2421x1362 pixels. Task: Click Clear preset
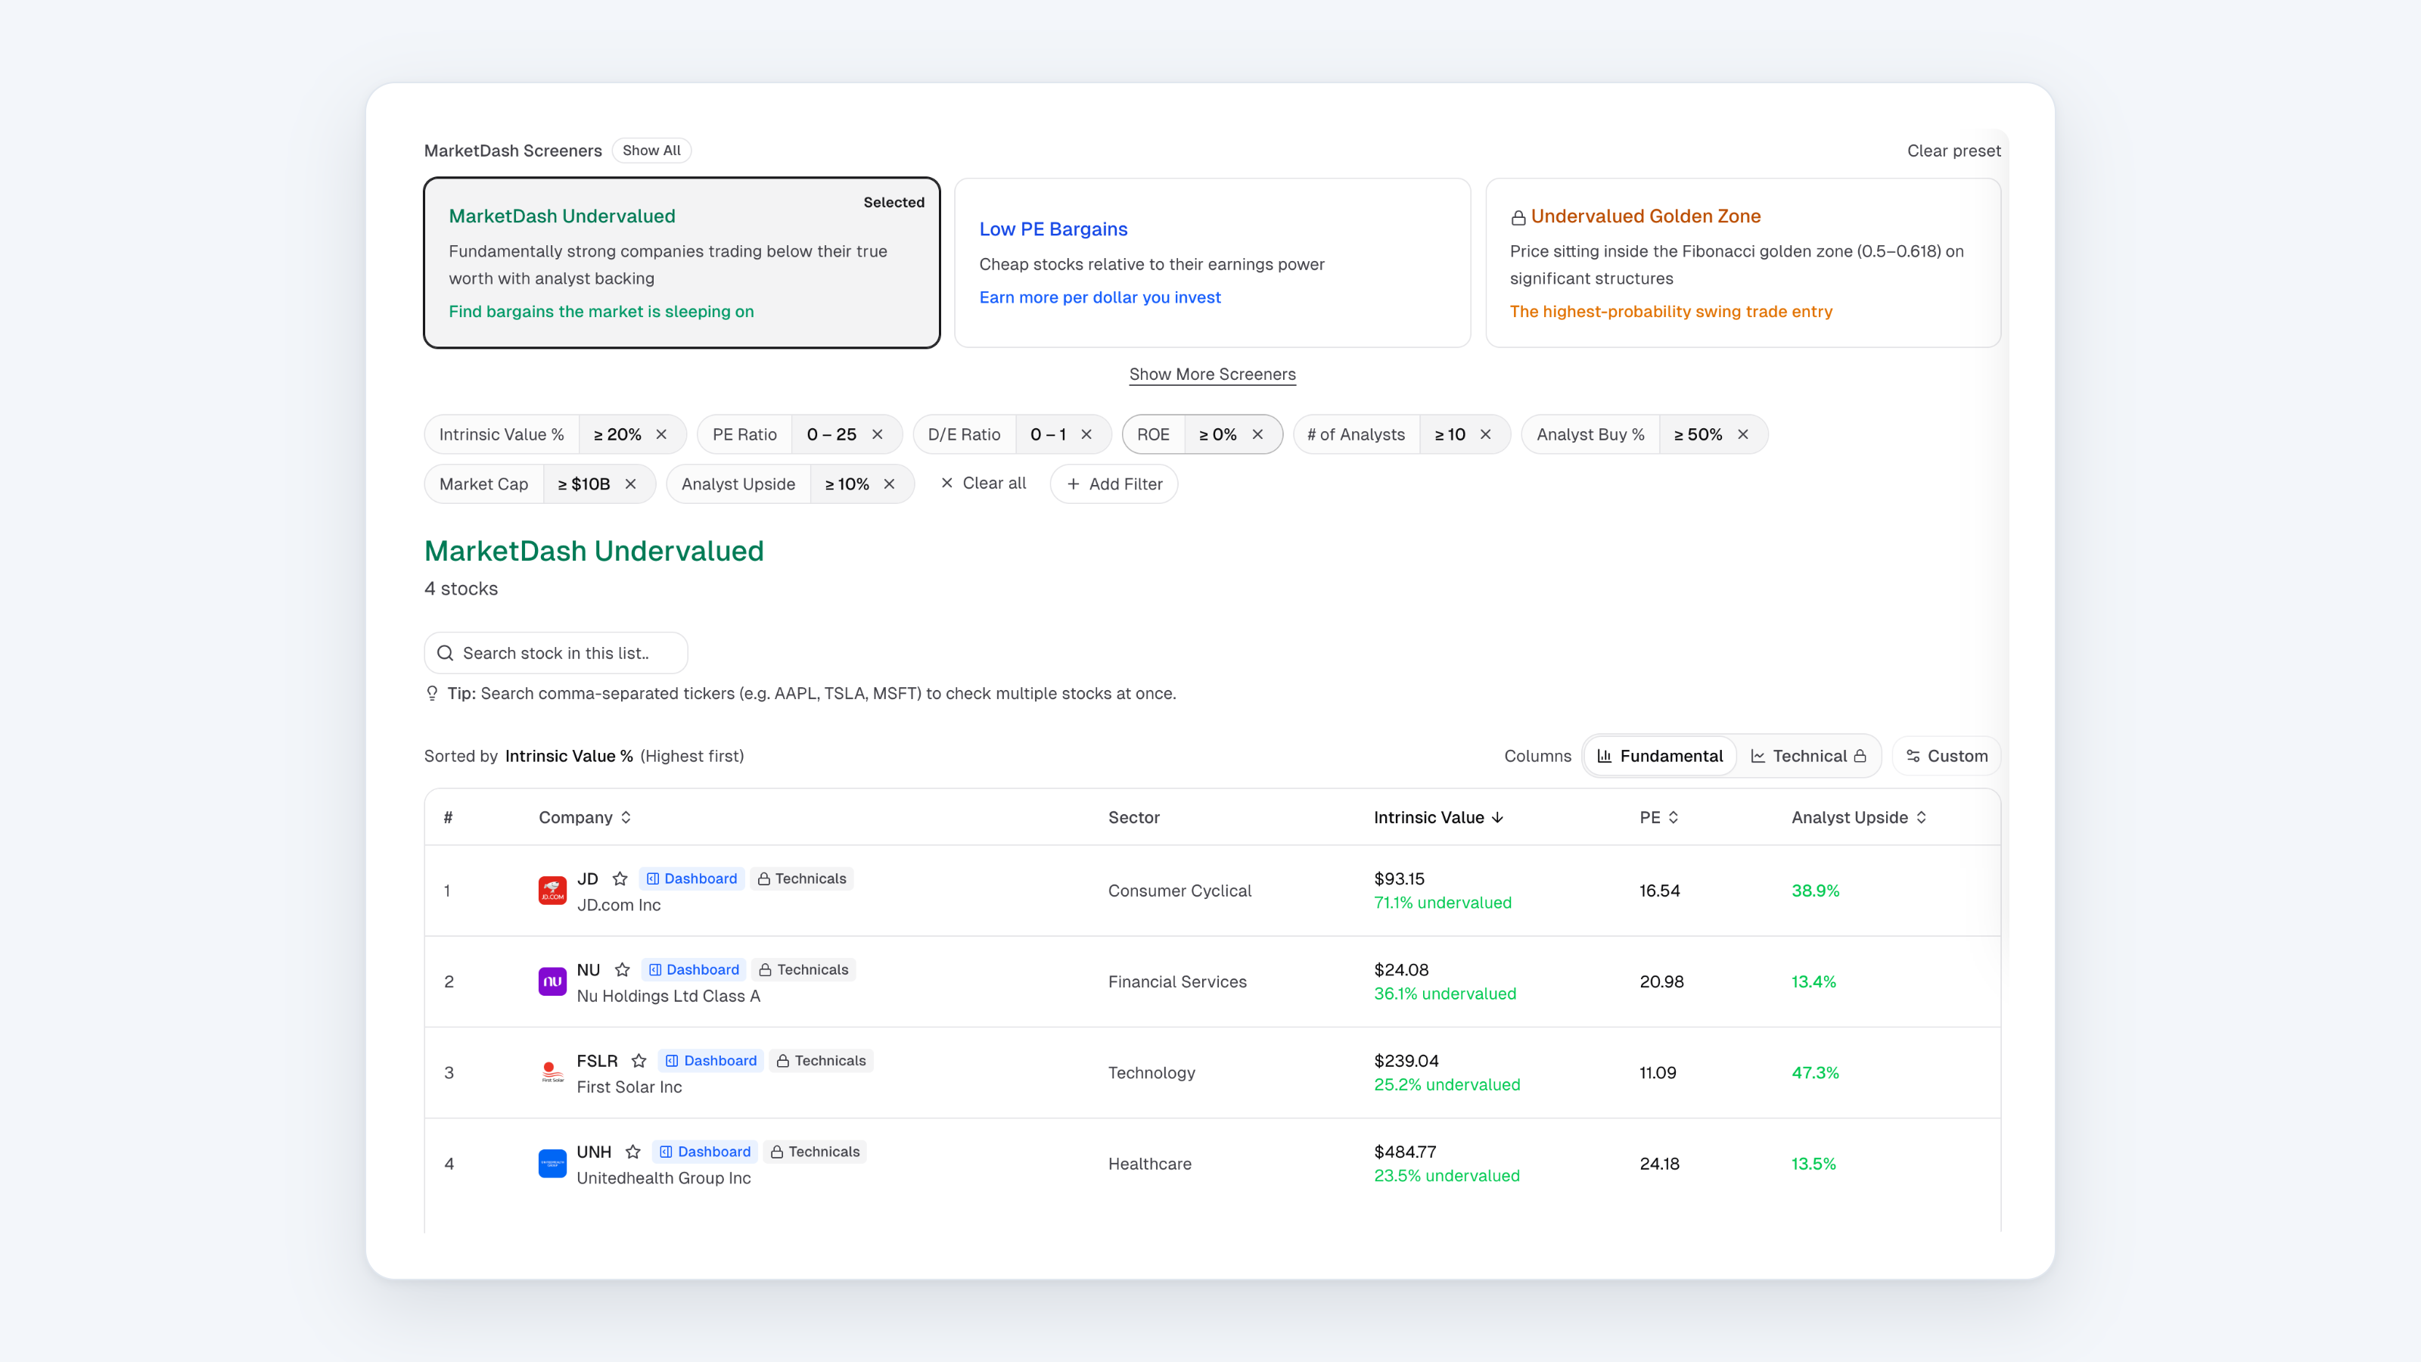pos(1954,151)
